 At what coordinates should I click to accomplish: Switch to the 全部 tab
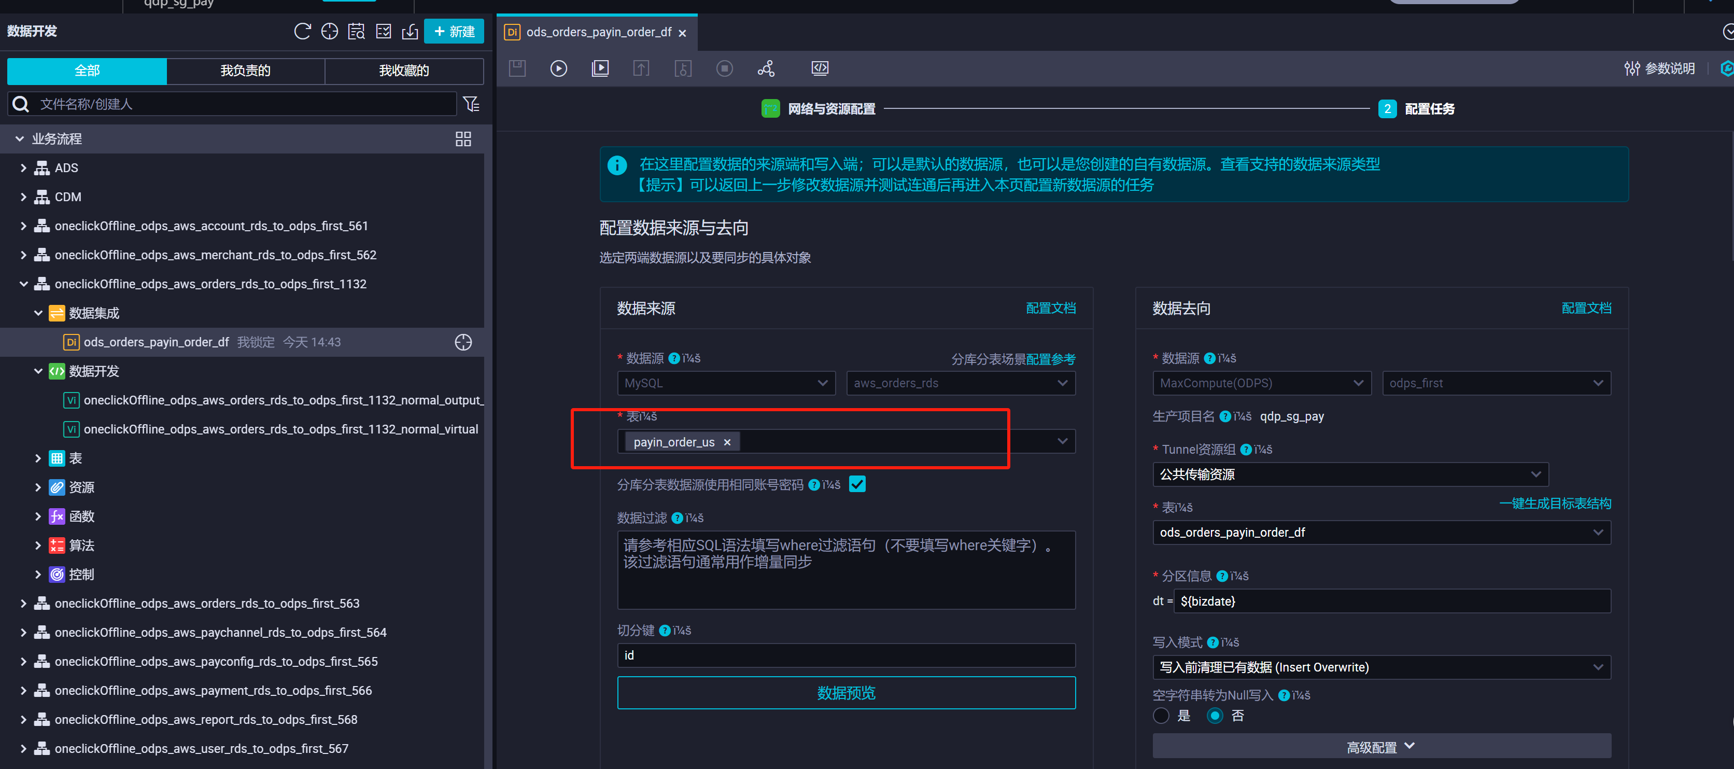87,71
